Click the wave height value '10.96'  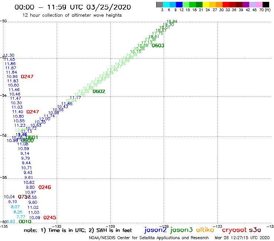coord(12,76)
